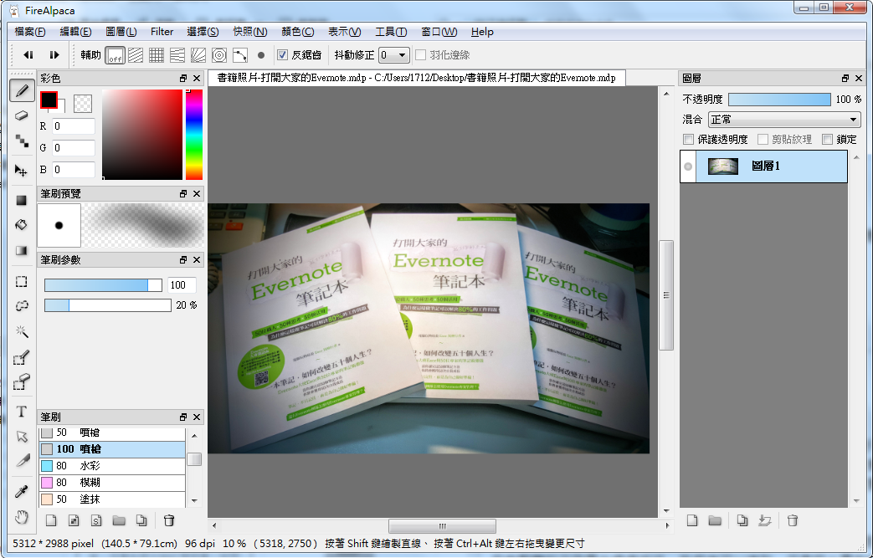
Task: Click the Undo arrow in toolbar
Action: point(28,55)
